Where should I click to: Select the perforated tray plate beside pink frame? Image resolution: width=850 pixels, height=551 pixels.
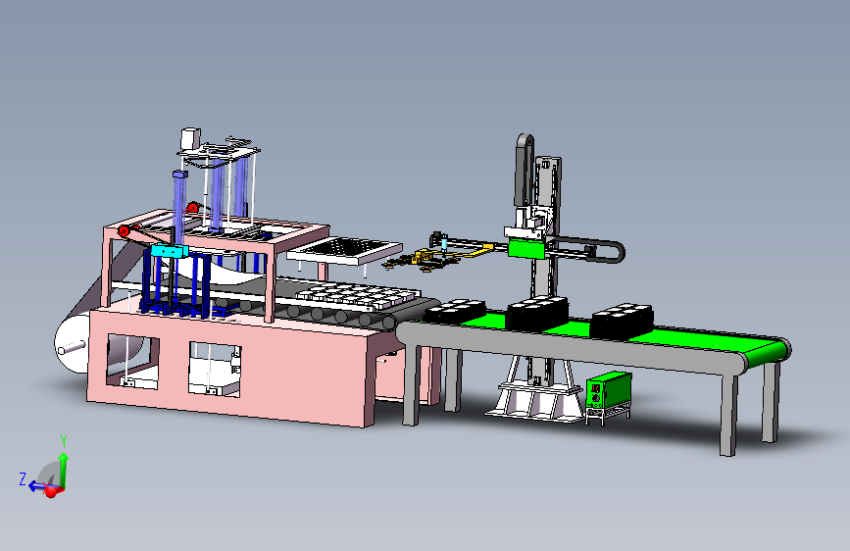click(345, 251)
